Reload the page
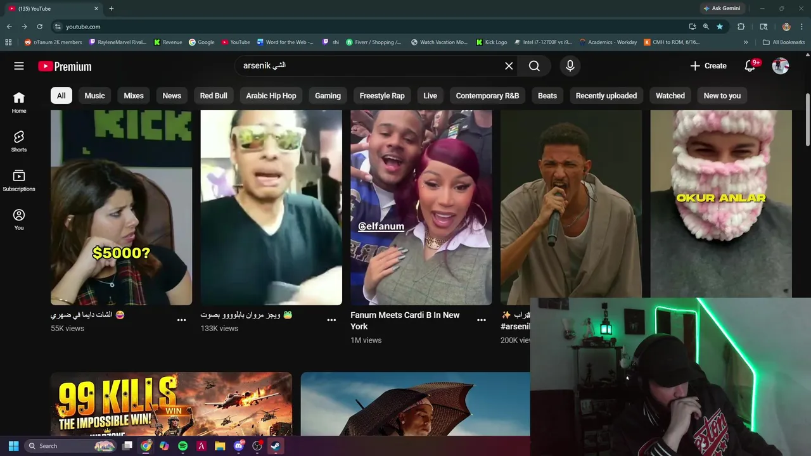Image resolution: width=811 pixels, height=456 pixels. 39,27
